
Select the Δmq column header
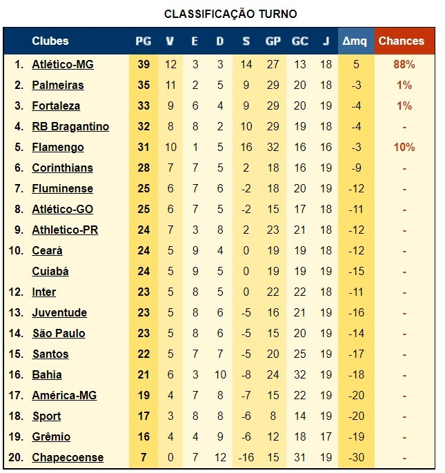pyautogui.click(x=355, y=41)
